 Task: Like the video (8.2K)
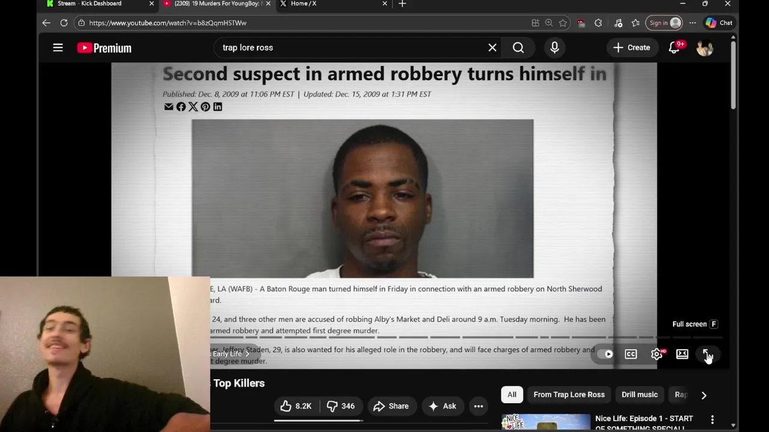click(x=297, y=406)
